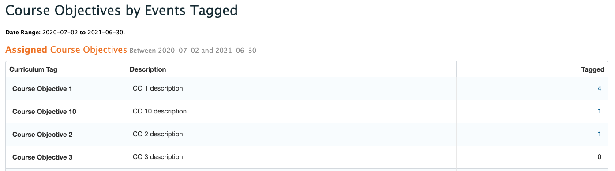Click the Date Range label text

[23, 33]
